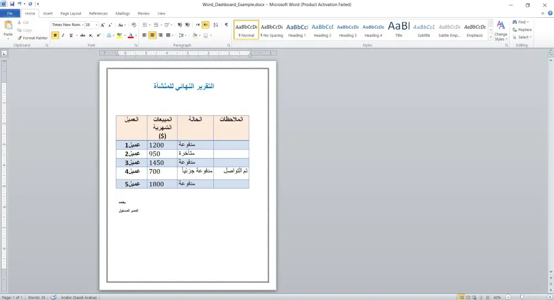Click the Help question mark icon
Image resolution: width=554 pixels, height=300 pixels.
(x=550, y=13)
